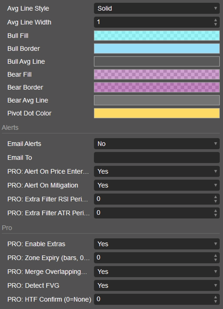The width and height of the screenshot is (223, 309).
Task: Expand the PRO: Merge Overlapping dropdown
Action: pos(156,272)
